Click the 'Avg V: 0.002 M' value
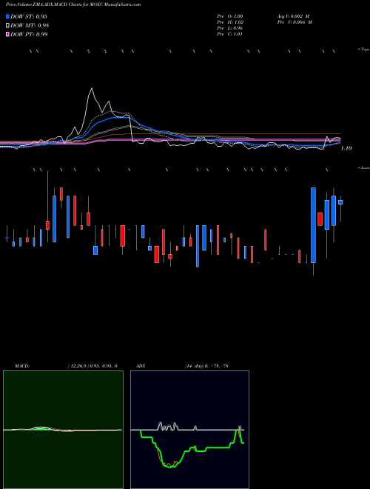Screen dimensions: 370x489 pyautogui.click(x=293, y=16)
